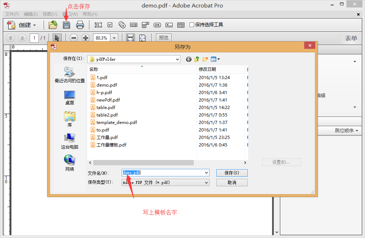Open the 表单 panel label
The image size is (365, 238).
pos(351,38)
